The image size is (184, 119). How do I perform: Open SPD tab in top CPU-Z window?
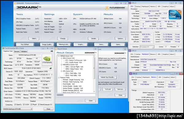(x=159, y=6)
